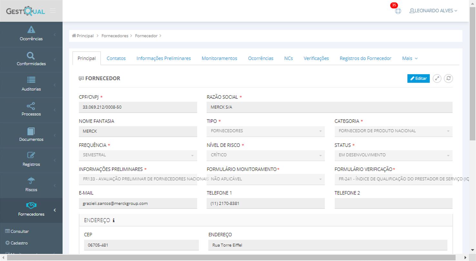Viewport: 476px width, 261px height.
Task: Click the home icon in breadcrumb
Action: [x=74, y=36]
